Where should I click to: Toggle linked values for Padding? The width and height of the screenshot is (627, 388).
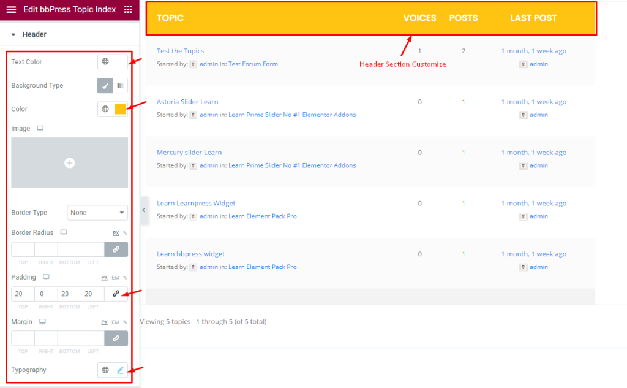(x=116, y=294)
